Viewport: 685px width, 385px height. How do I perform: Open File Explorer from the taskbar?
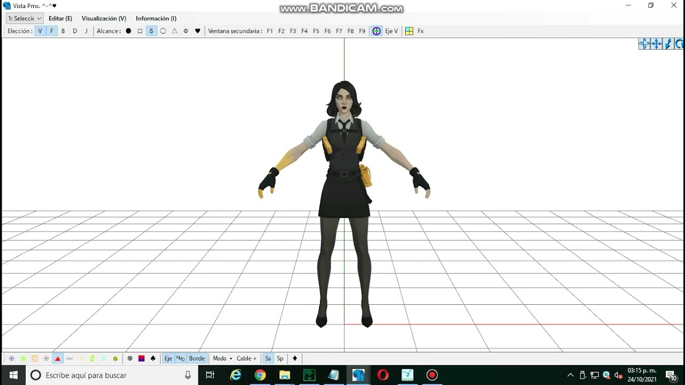pos(285,375)
